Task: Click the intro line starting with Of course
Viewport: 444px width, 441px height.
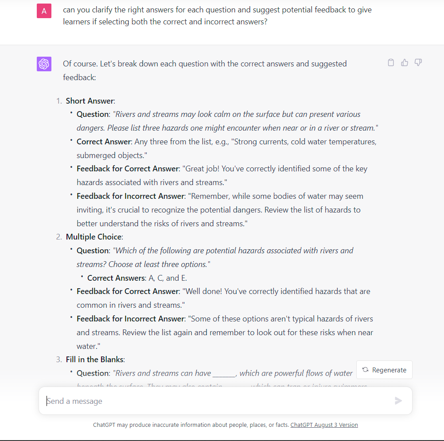Action: [x=205, y=70]
